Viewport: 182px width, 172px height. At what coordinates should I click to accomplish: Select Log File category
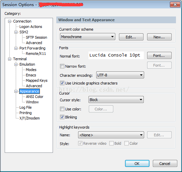(x=25, y=107)
